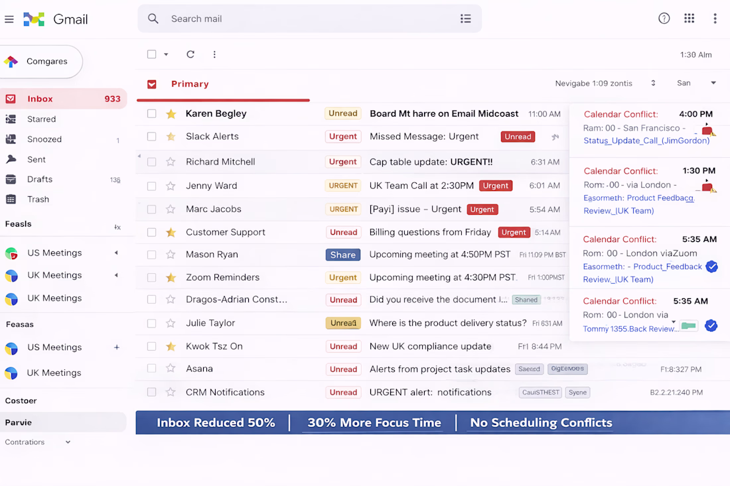Expand first UK Meetings label arrow
Viewport: 730px width, 486px height.
[x=116, y=275]
